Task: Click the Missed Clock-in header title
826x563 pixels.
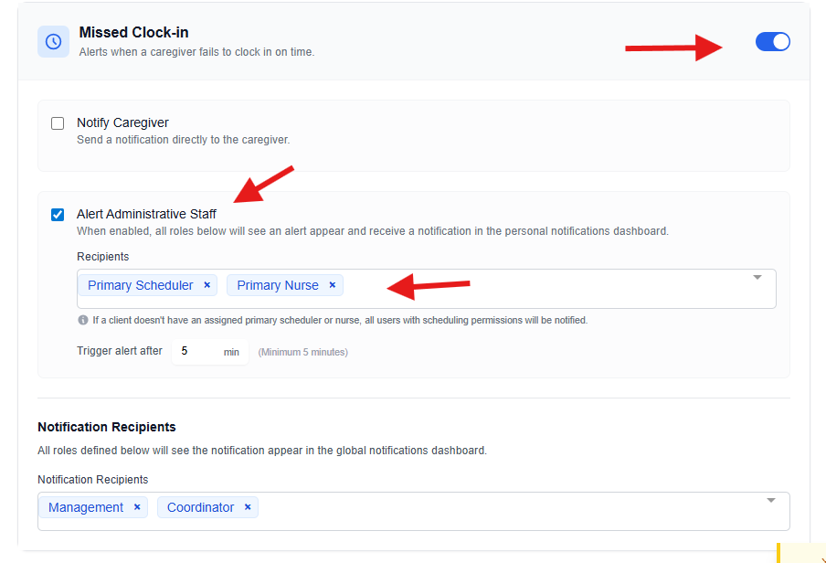Action: coord(133,33)
